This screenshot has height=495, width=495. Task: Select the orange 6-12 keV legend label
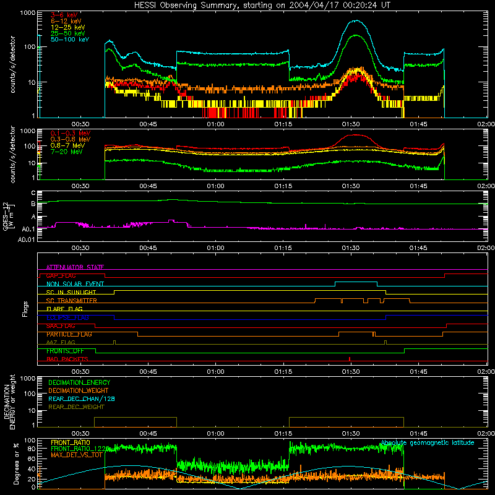(x=66, y=21)
